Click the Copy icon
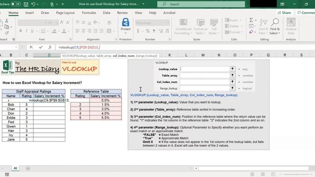The height and width of the screenshot is (177, 315). [x=6, y=27]
